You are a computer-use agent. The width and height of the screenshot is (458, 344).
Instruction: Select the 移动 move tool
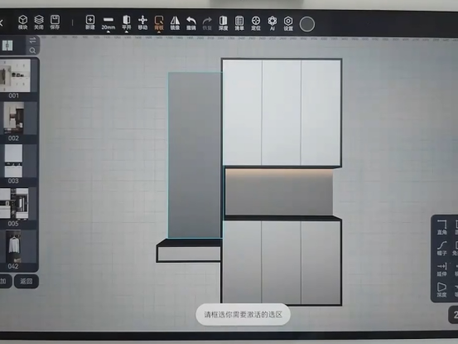142,22
